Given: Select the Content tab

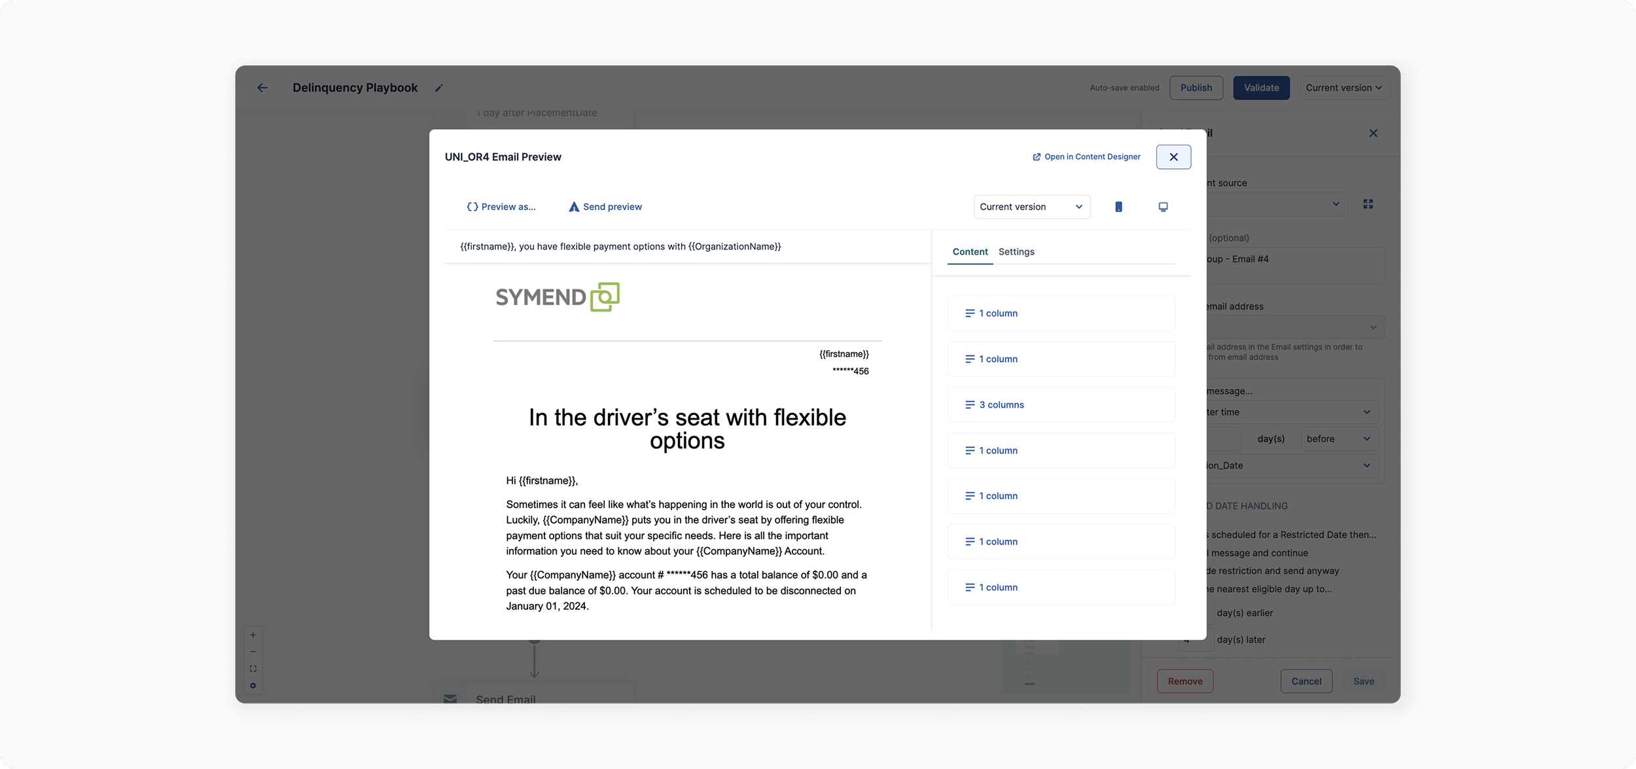Looking at the screenshot, I should [970, 252].
